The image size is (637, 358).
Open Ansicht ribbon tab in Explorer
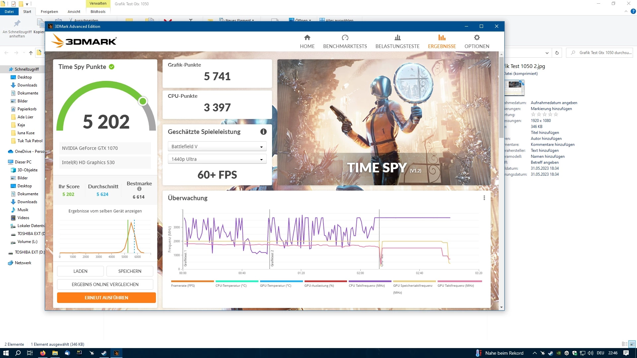[74, 12]
